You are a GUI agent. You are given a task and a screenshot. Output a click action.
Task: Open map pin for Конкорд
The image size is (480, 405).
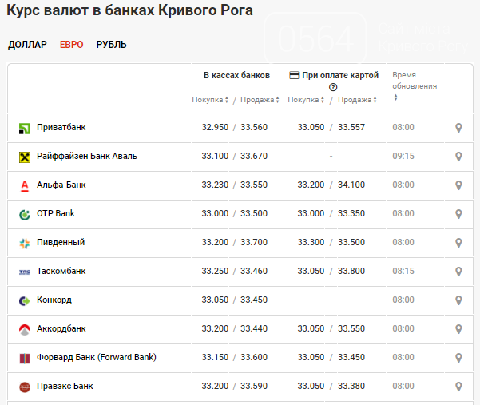pos(458,300)
